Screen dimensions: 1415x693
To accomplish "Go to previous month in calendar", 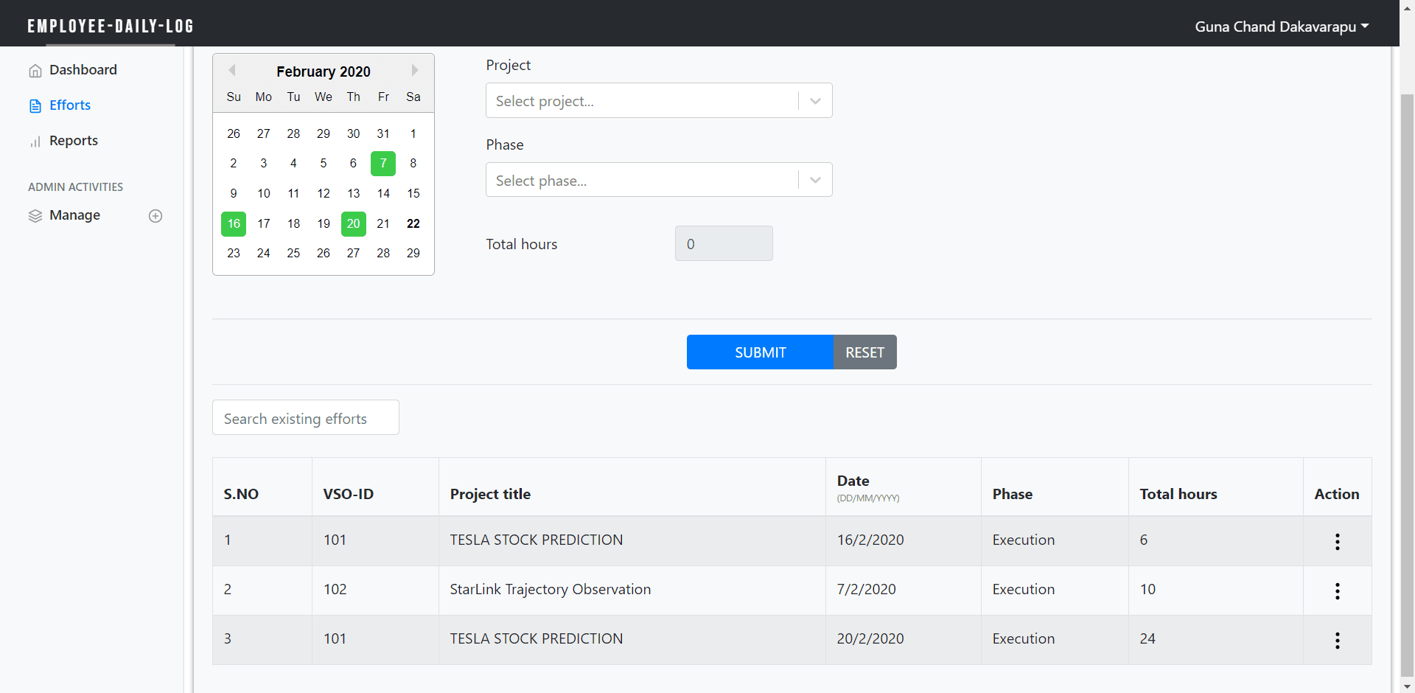I will click(x=232, y=71).
